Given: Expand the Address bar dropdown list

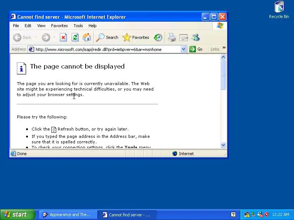Looking at the screenshot, I should tap(183, 49).
